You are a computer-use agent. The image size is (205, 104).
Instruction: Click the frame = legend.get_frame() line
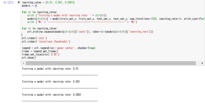tap(40, 51)
